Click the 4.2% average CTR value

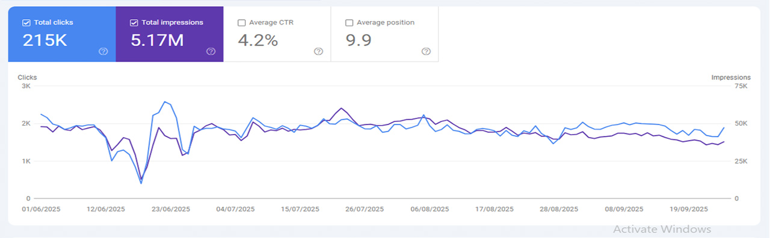coord(258,40)
